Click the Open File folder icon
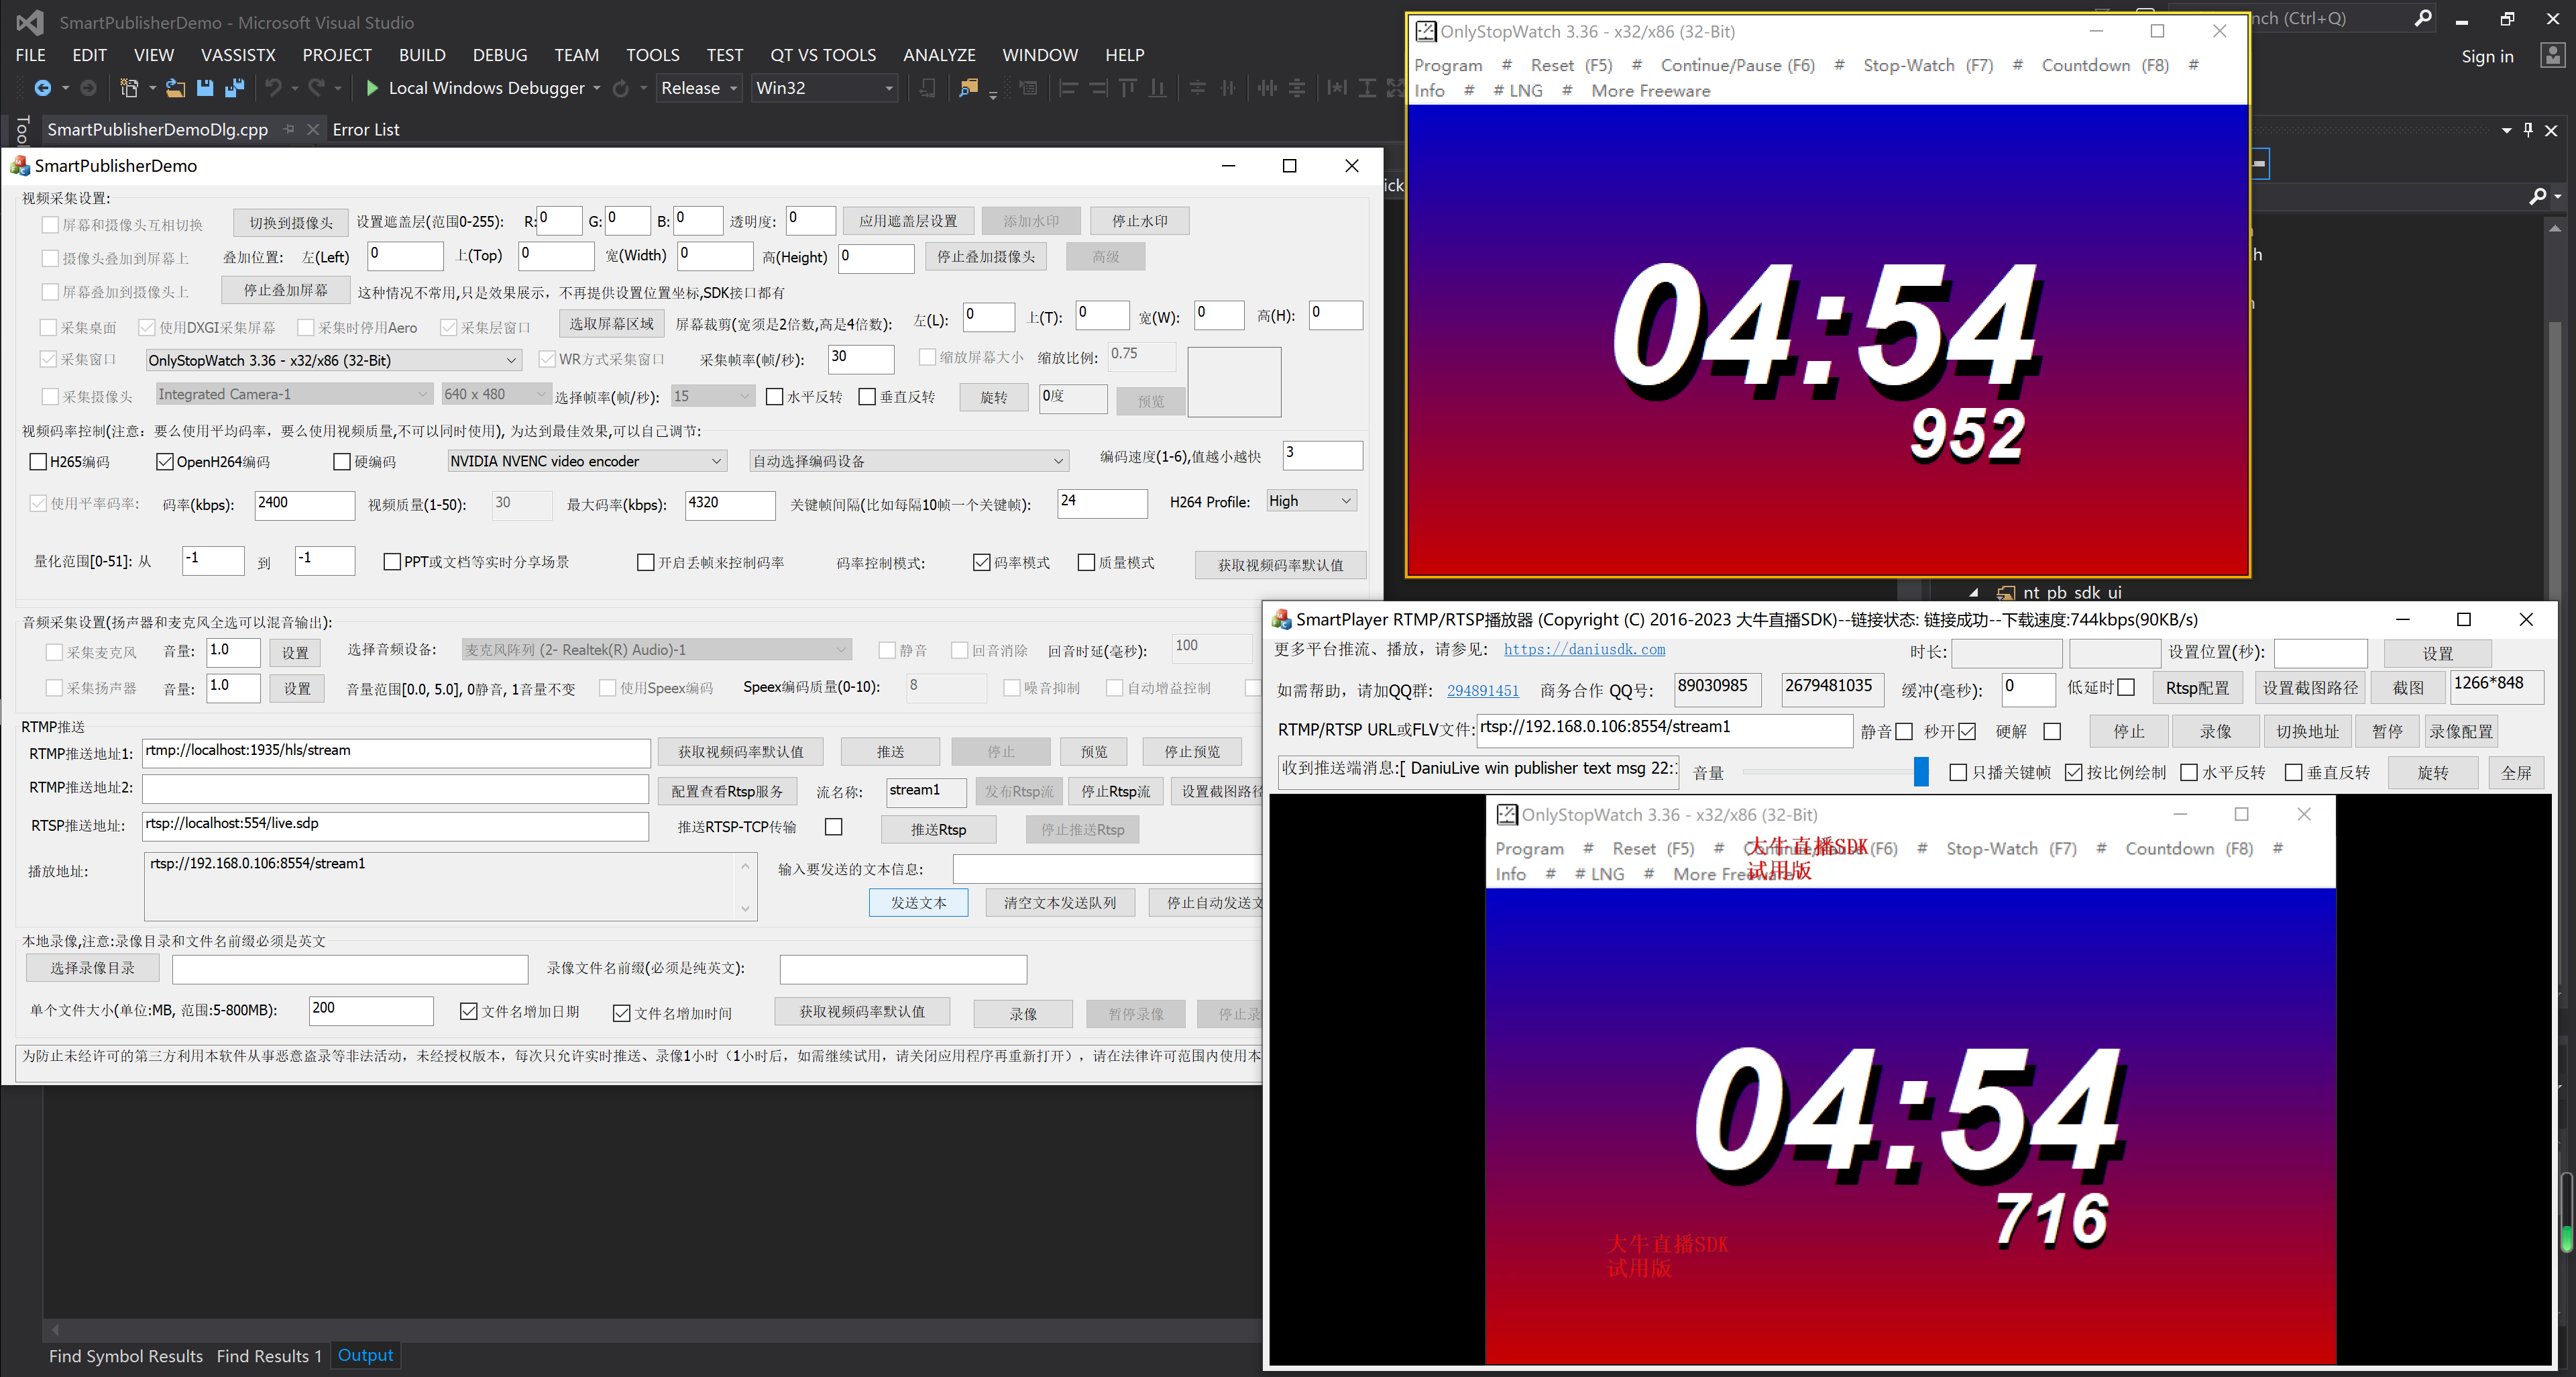 pyautogui.click(x=175, y=88)
